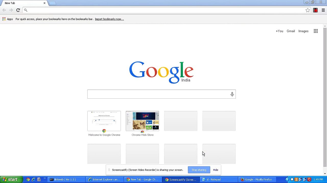
Task: Click the system clock showing 1:49 PM
Action: point(318,179)
